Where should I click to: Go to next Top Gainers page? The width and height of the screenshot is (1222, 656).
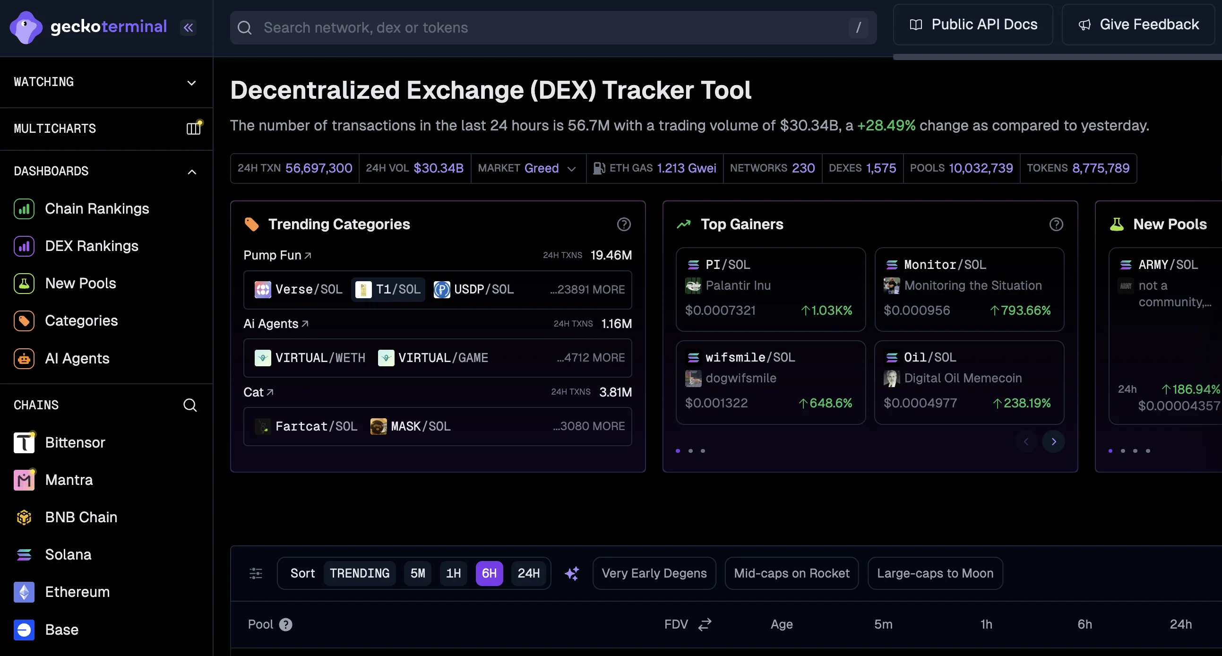(1054, 441)
